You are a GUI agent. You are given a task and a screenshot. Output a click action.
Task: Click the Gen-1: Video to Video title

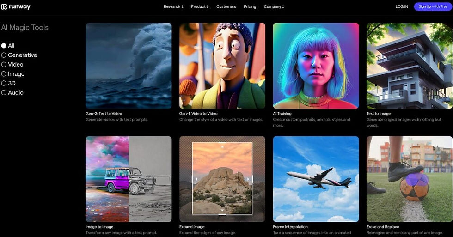(198, 114)
